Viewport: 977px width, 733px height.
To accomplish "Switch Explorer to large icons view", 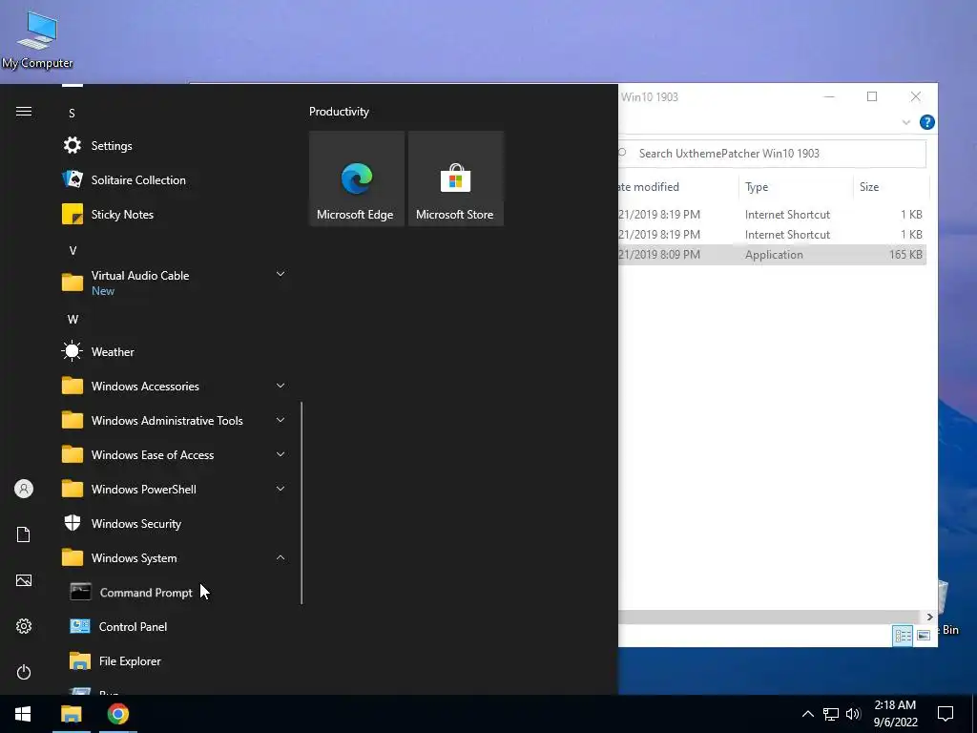I will coord(924,636).
